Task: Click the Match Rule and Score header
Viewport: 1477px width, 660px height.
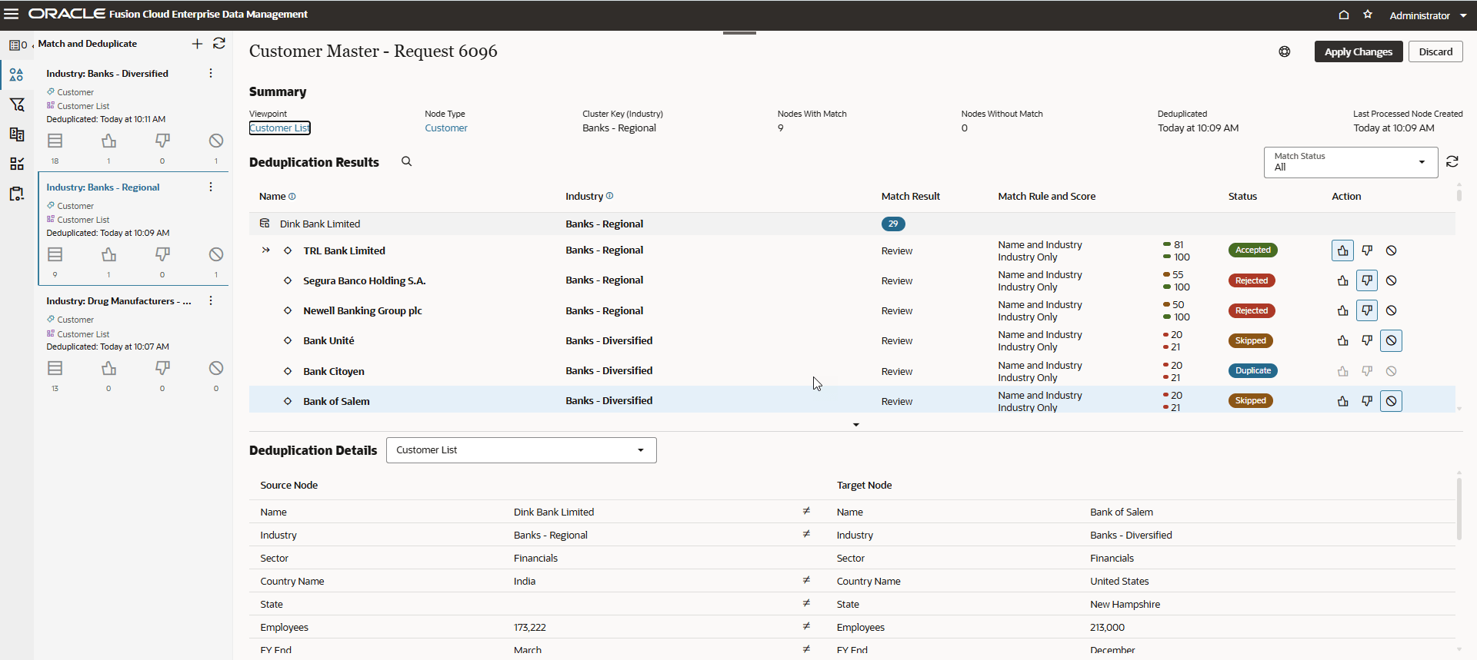Action: [1047, 197]
